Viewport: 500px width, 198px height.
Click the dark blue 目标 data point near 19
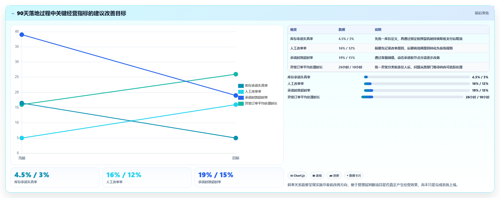point(236,95)
